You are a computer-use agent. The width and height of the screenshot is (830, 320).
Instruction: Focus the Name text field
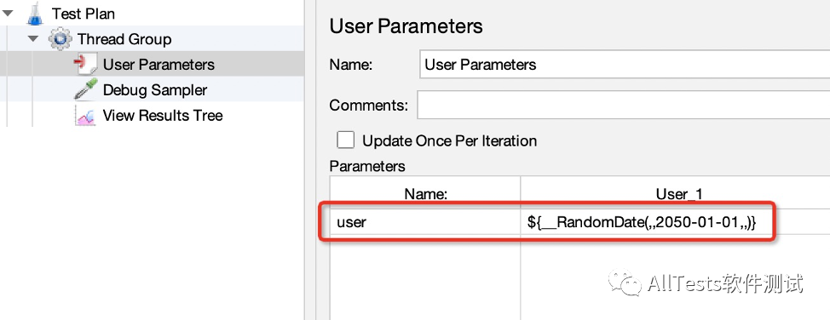tap(625, 65)
